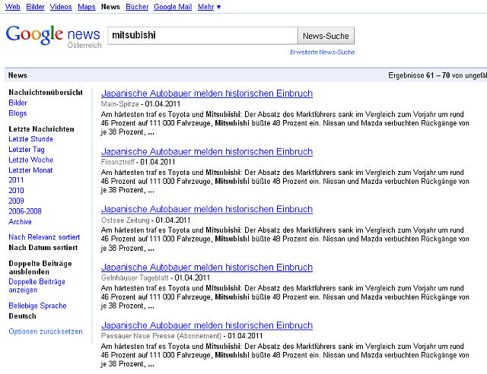
Task: Open Google Mail from top bar
Action: [x=174, y=7]
